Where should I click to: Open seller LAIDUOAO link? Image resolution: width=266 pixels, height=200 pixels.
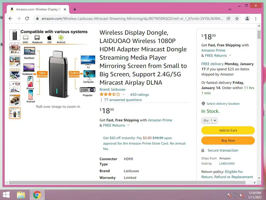click(x=227, y=164)
